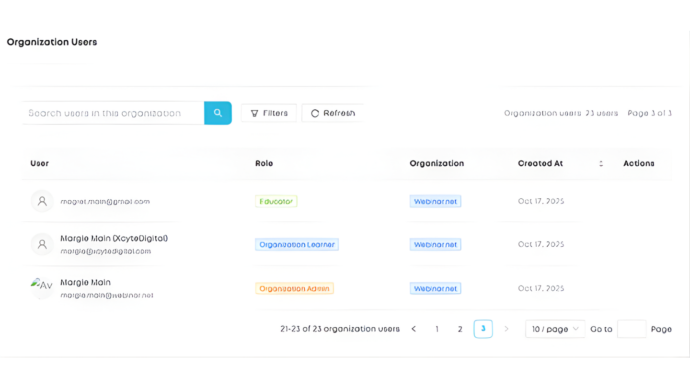Click Margie Main's avatar image
Screen dimensions: 690x388
pos(42,288)
